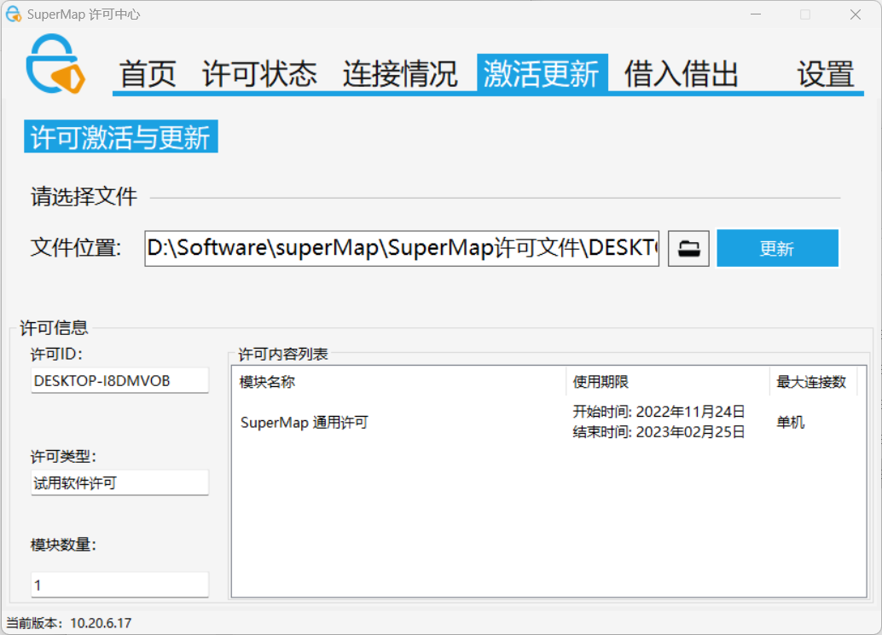Screen dimensions: 882x635
Task: Open the 设置 tab
Action: 826,73
